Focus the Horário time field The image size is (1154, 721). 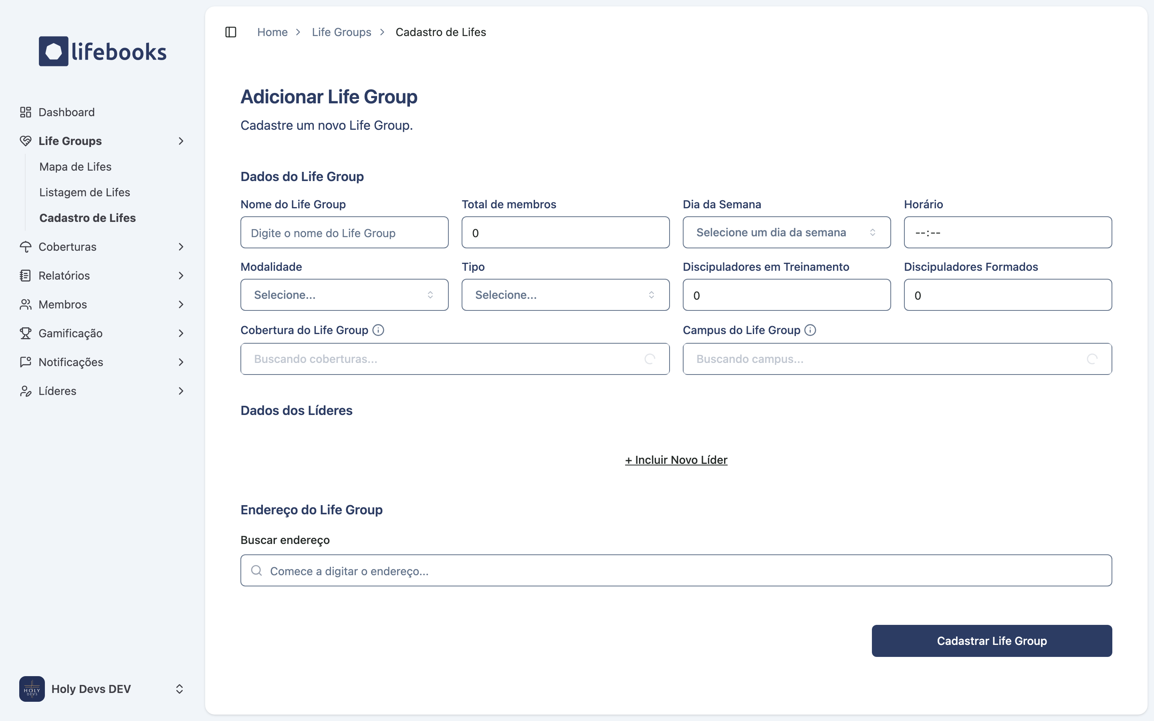1008,232
